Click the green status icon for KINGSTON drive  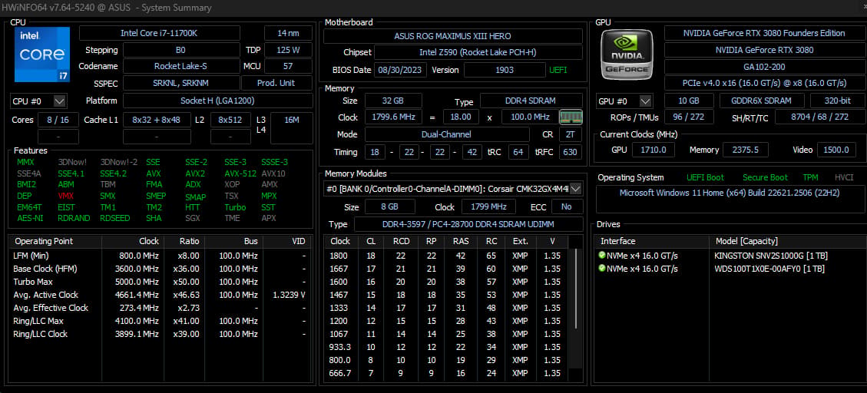601,256
